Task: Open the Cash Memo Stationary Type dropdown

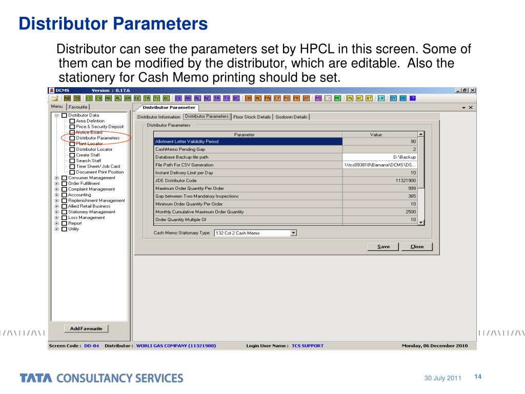Action: point(294,233)
